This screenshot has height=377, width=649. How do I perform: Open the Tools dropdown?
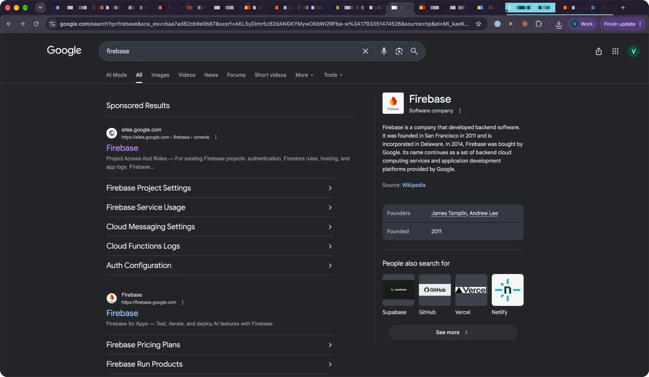[333, 75]
